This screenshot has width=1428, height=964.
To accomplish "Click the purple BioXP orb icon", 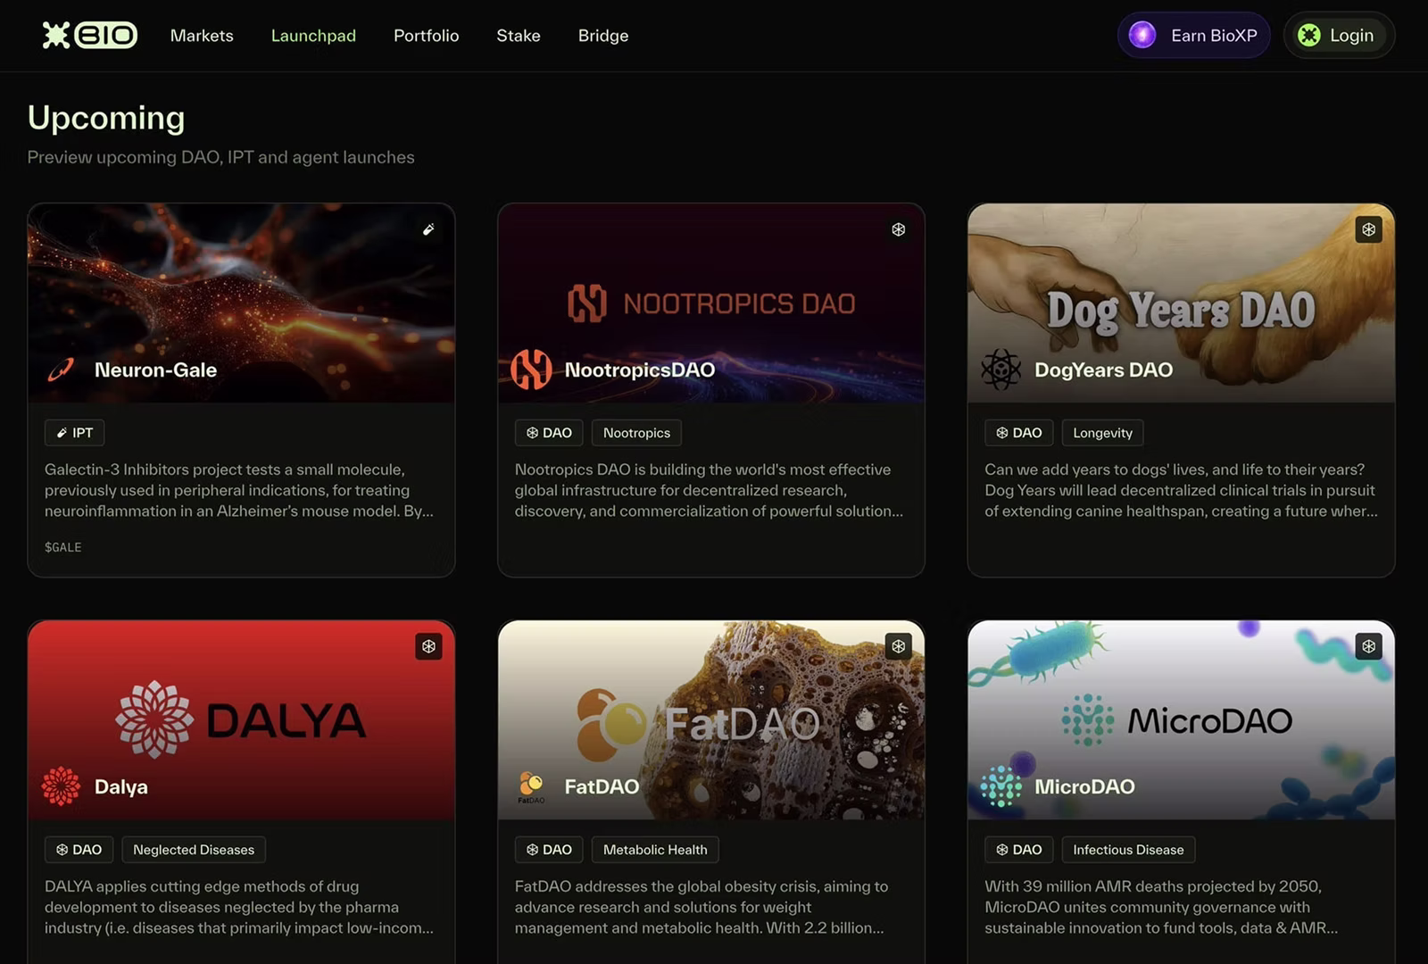I will 1142,35.
